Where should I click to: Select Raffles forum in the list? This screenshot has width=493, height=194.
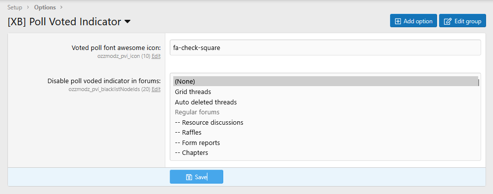[x=325, y=132]
